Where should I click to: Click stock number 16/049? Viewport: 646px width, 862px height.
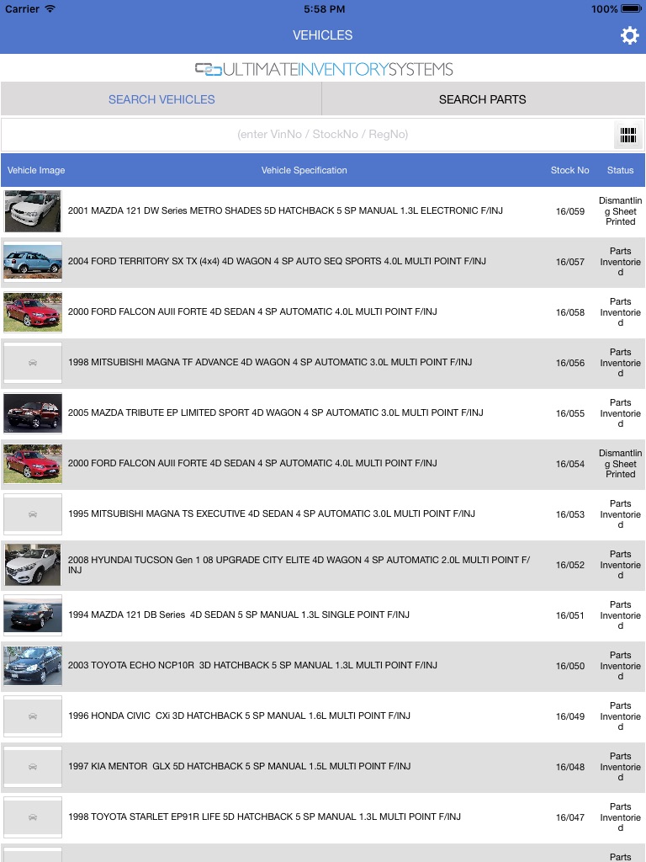click(x=570, y=717)
